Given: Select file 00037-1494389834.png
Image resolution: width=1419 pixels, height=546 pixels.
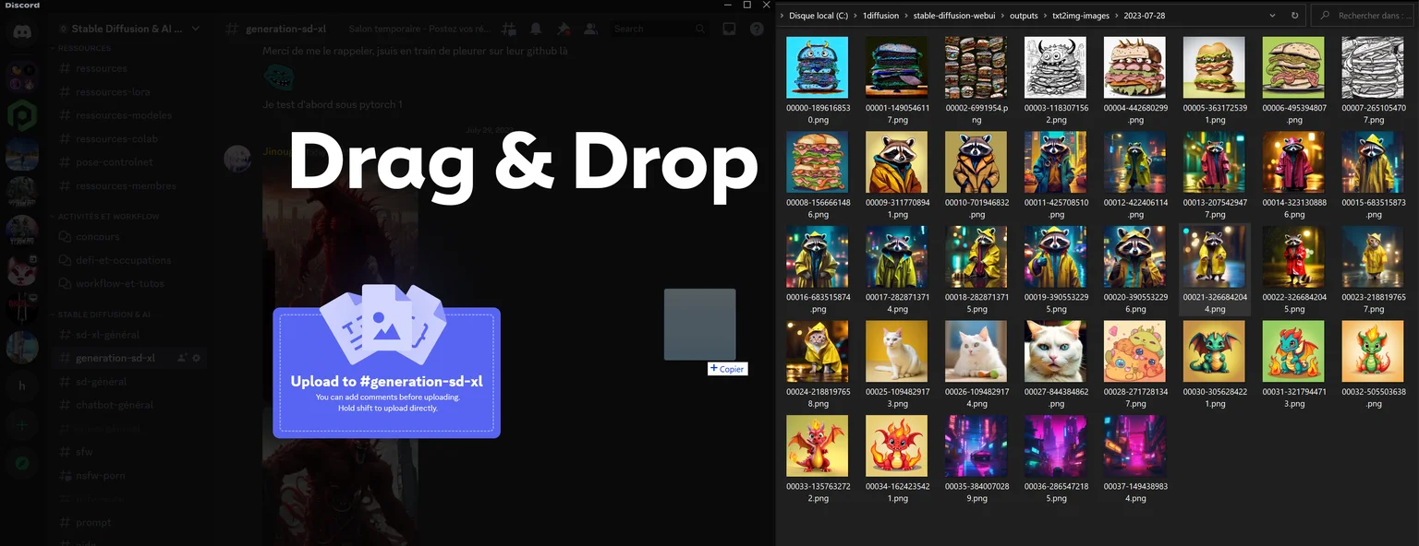Looking at the screenshot, I should (1135, 458).
